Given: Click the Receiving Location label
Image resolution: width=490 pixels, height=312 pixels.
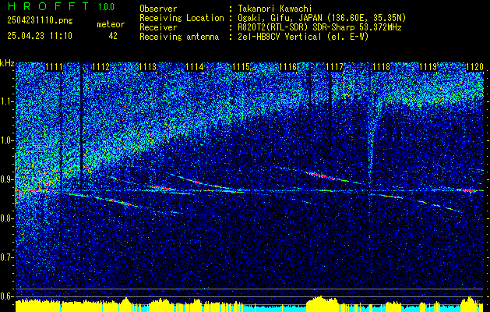Looking at the screenshot, I should (182, 18).
